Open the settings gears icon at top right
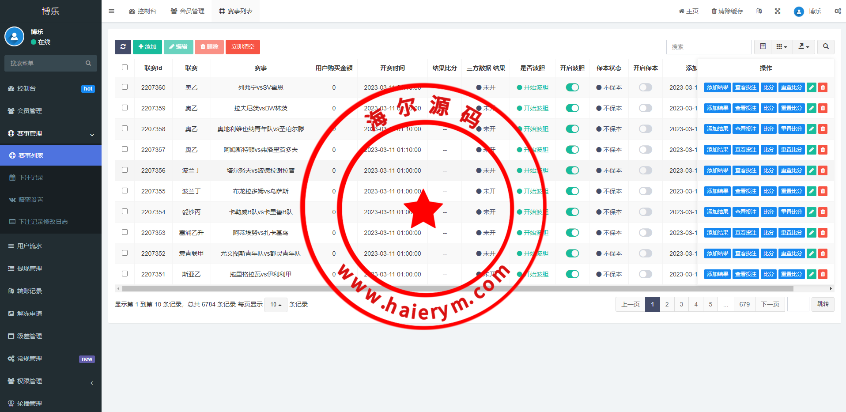The image size is (846, 412). [x=838, y=11]
